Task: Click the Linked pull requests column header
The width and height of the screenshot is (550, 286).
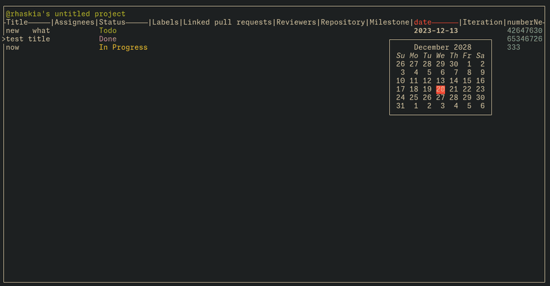Action: click(x=227, y=23)
